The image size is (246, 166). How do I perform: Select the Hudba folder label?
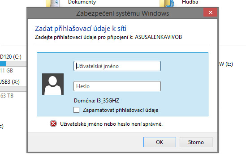coord(190,2)
